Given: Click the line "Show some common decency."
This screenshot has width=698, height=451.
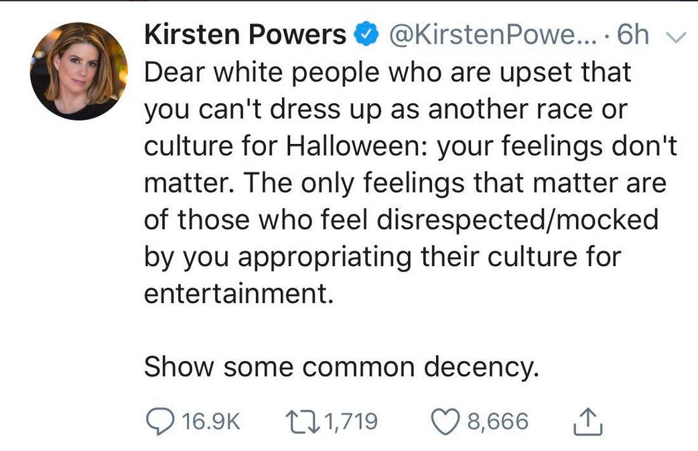Looking at the screenshot, I should click(x=342, y=366).
